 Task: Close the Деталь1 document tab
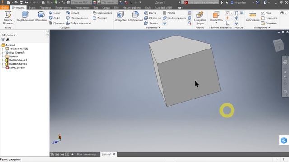click(x=114, y=154)
